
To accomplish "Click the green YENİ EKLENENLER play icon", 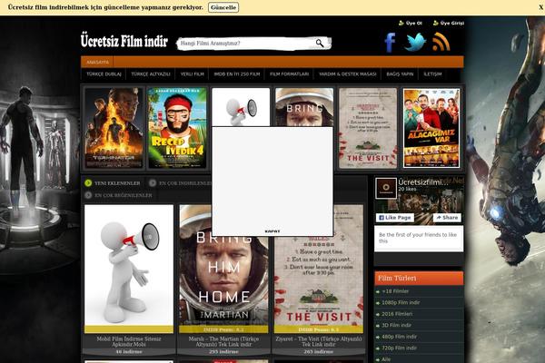I will pyautogui.click(x=88, y=183).
